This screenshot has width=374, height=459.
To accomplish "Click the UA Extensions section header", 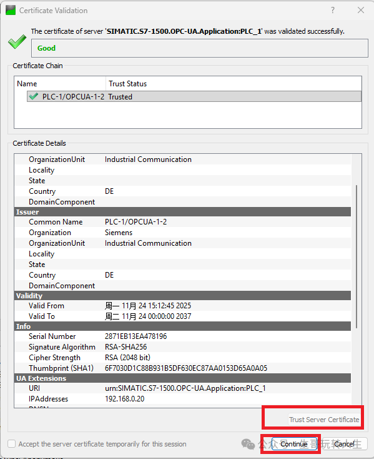I will (183, 378).
